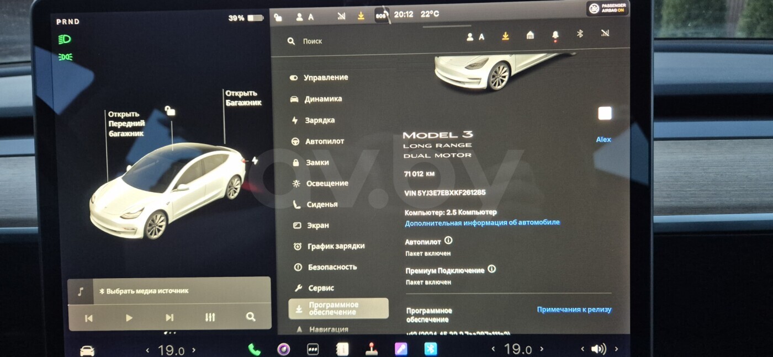Open the Bluetooth app in dock
Screen dimensions: 773x357
430,349
